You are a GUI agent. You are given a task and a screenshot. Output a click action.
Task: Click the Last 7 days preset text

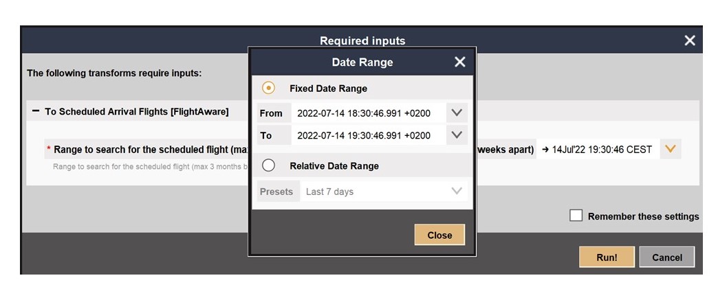pos(329,192)
